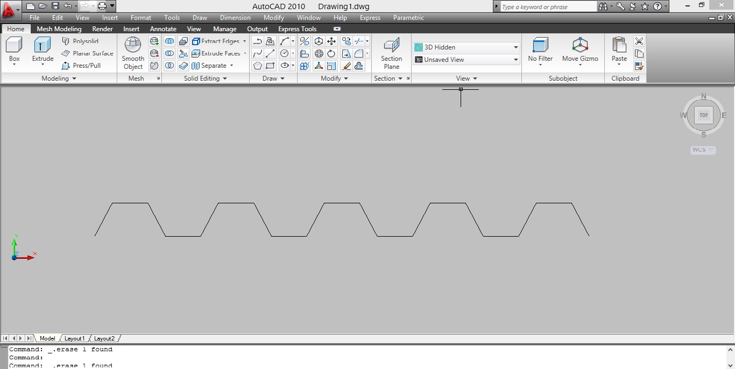The width and height of the screenshot is (735, 369).
Task: Click the keyword search input field
Action: (x=547, y=6)
